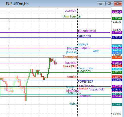Click the 1.09130 price scale value

pyautogui.click(x=117, y=22)
